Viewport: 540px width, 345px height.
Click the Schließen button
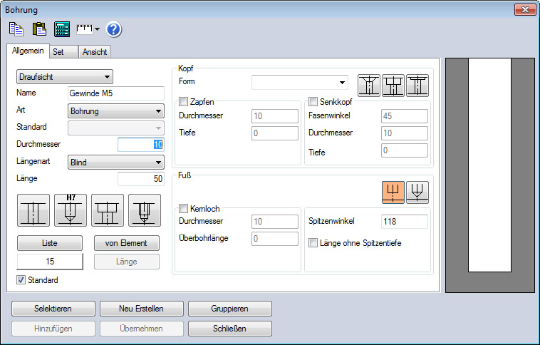coord(229,329)
